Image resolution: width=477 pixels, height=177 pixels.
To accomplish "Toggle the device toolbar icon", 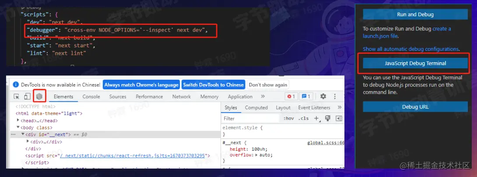I will pyautogui.click(x=28, y=96).
